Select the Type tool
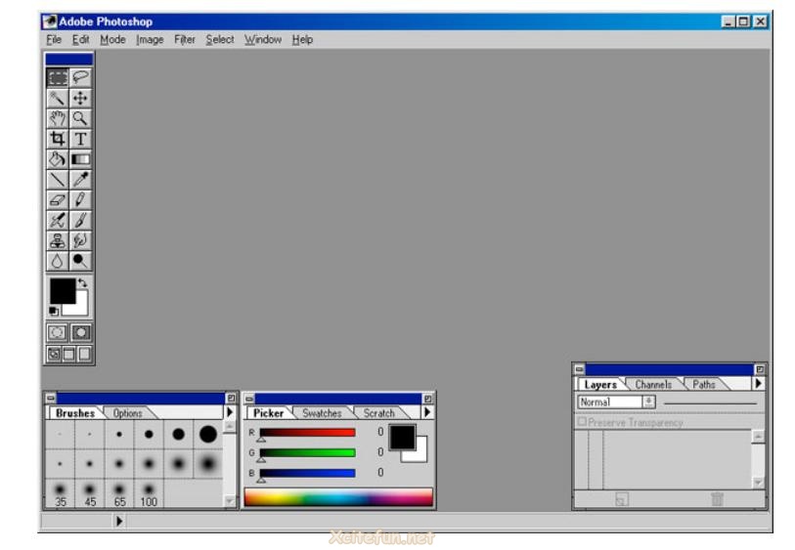795x550 pixels. [80, 139]
